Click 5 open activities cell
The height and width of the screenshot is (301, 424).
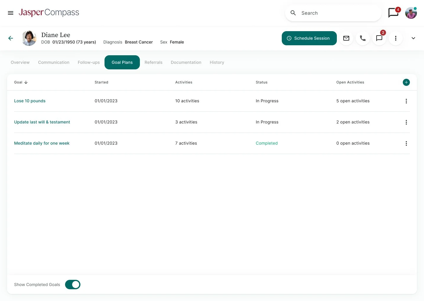point(353,101)
